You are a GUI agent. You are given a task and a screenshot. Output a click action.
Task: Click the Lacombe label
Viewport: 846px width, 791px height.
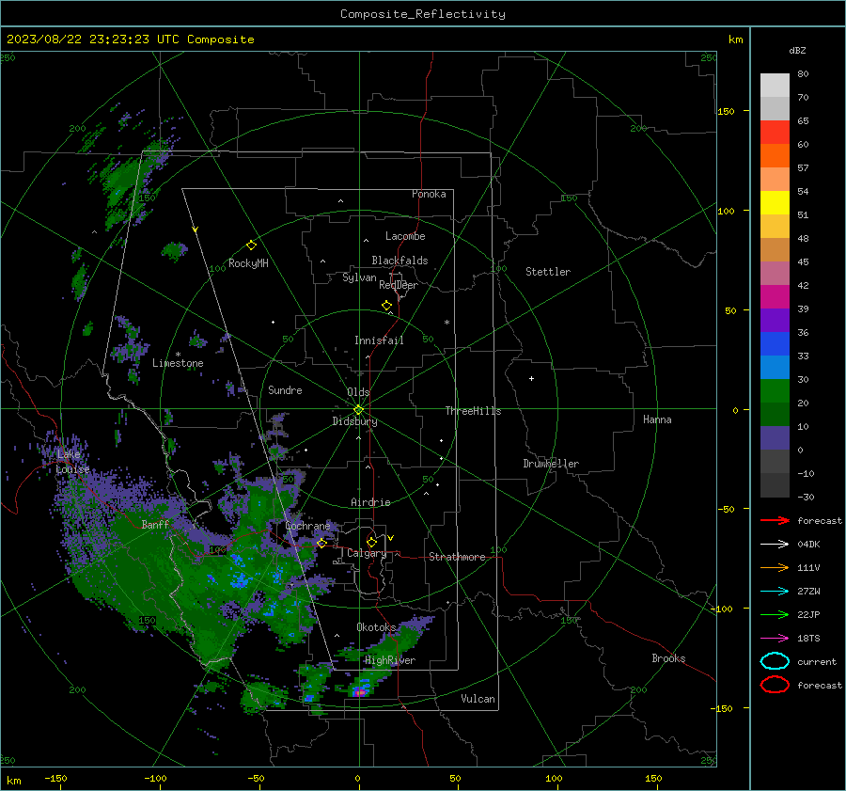405,236
